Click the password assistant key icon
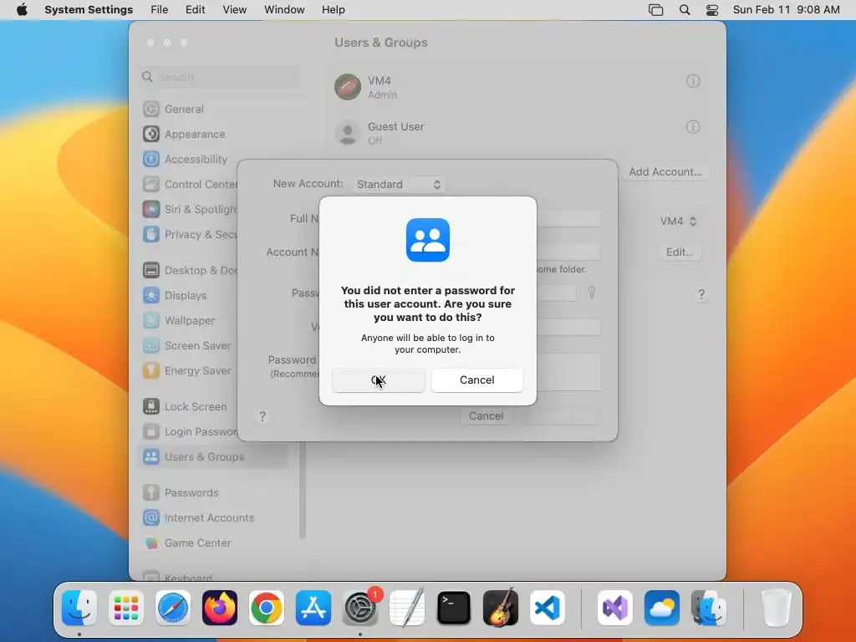This screenshot has width=856, height=642. coord(592,292)
